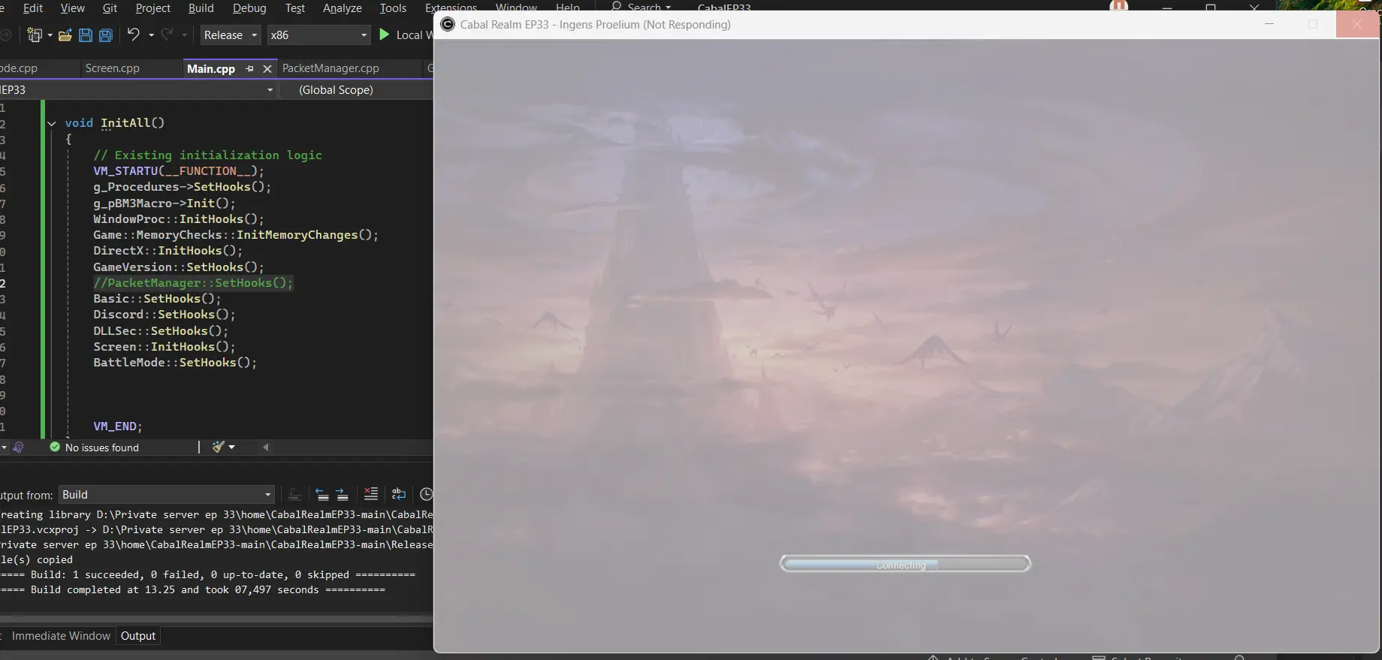This screenshot has width=1382, height=660.
Task: Click the "Build completed at 13.25" output line
Action: 193,589
